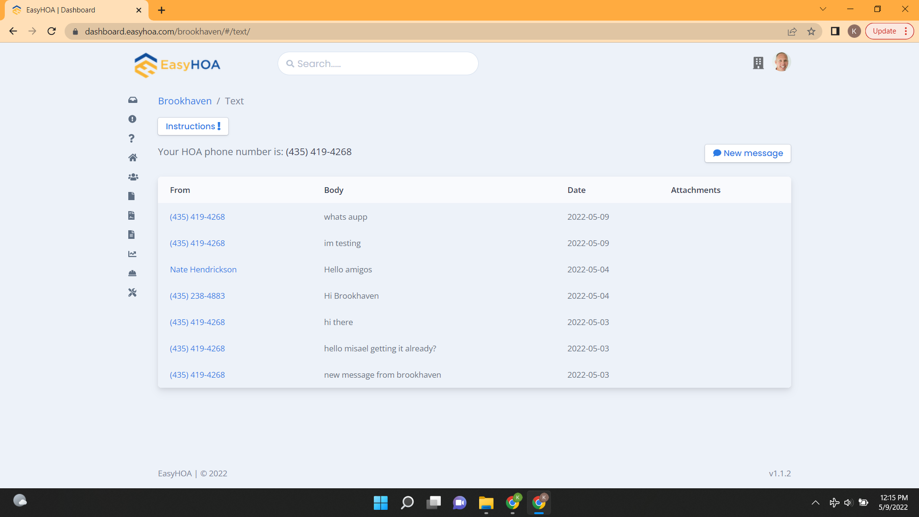Click the Instructions button
This screenshot has height=517, width=919.
(193, 125)
